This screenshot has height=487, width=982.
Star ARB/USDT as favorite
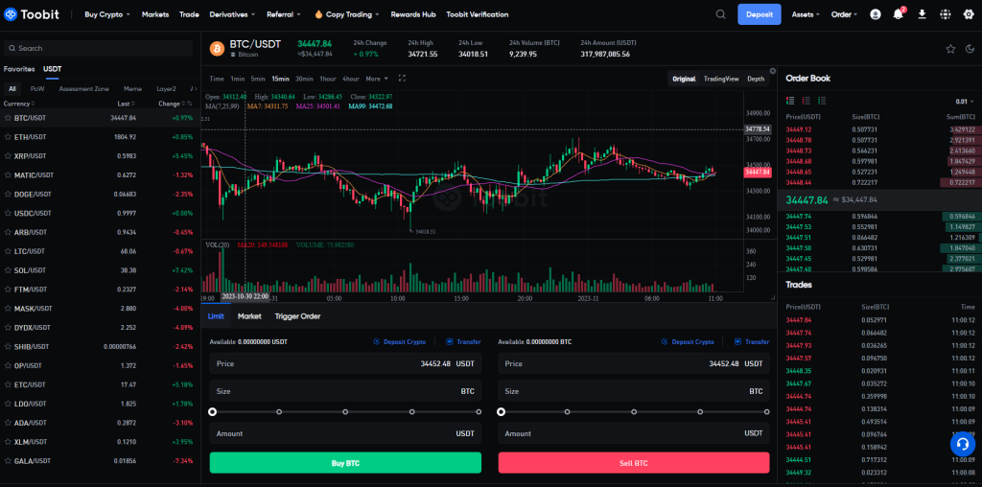click(8, 232)
